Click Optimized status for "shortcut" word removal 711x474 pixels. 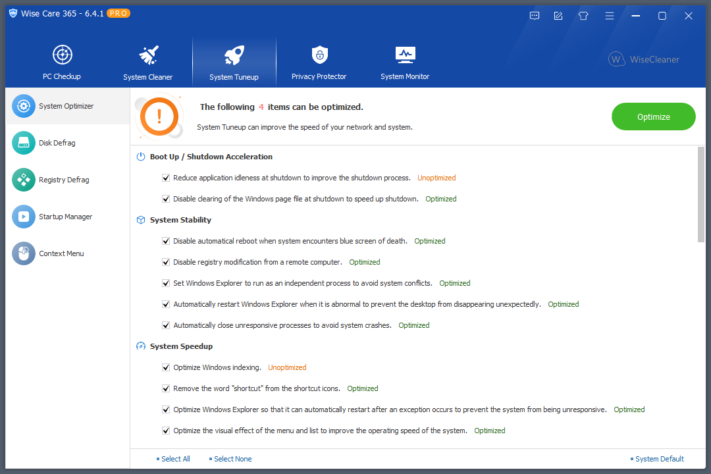click(x=363, y=388)
